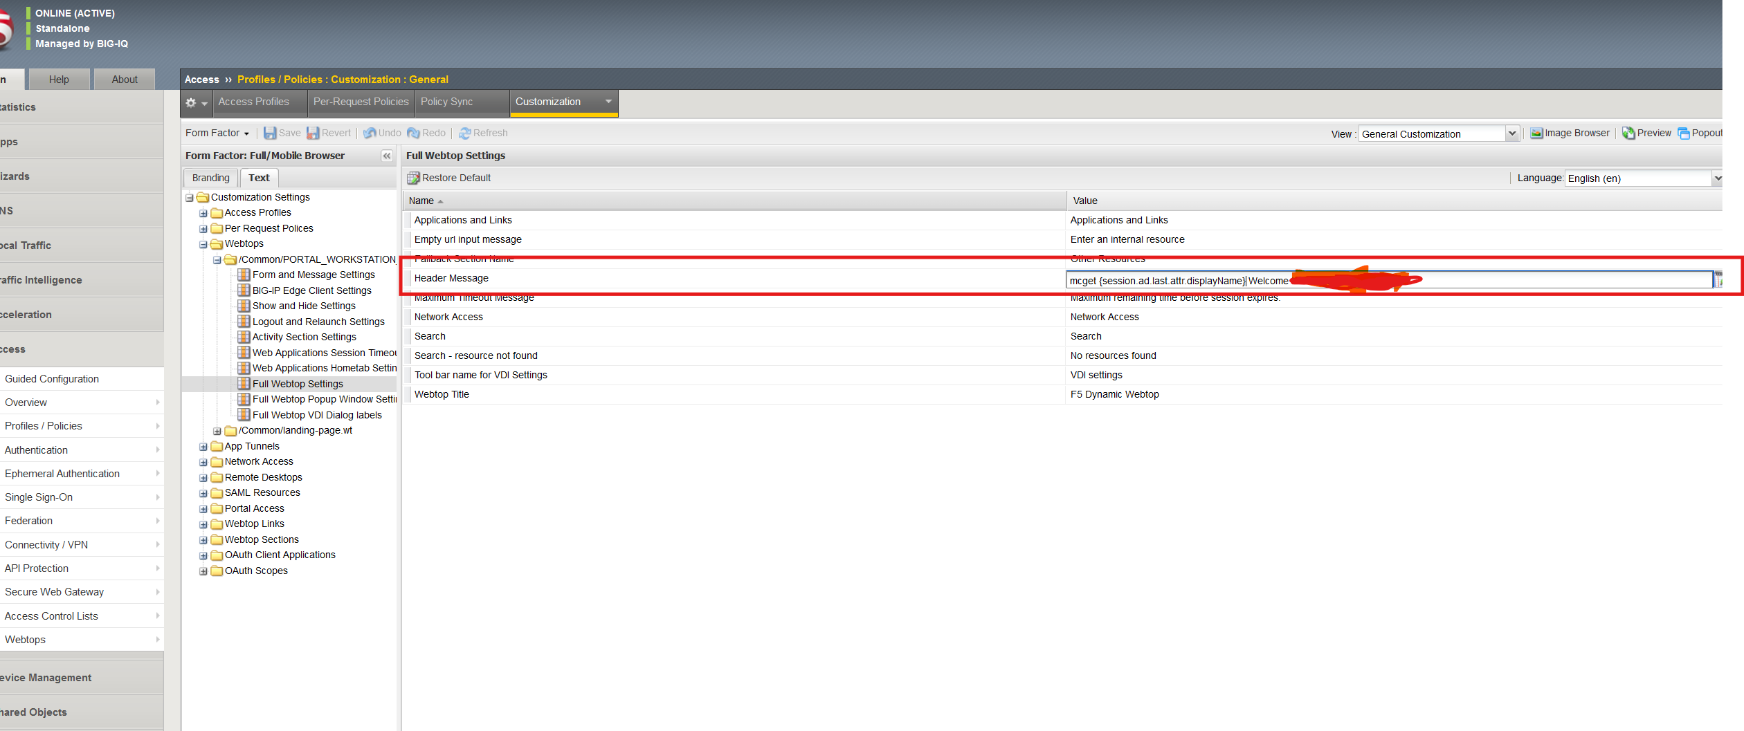Click the Revert toolbar icon
The height and width of the screenshot is (731, 1744).
313,133
